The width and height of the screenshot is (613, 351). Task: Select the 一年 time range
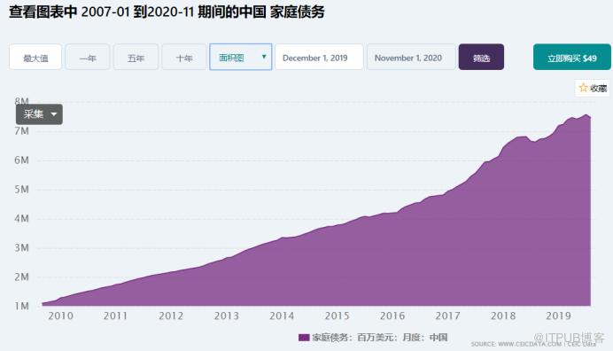tap(87, 57)
